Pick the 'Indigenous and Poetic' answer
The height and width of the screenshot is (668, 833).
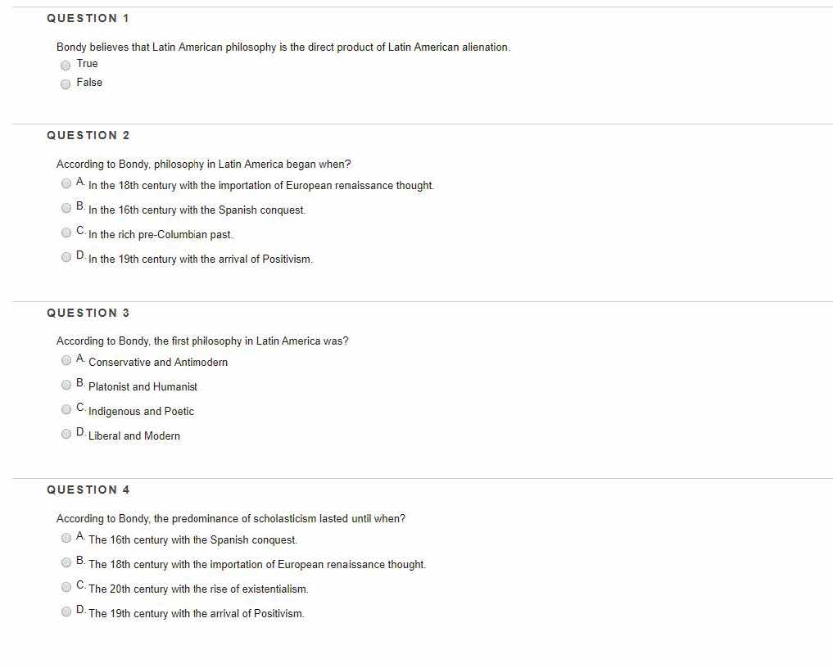tap(66, 409)
